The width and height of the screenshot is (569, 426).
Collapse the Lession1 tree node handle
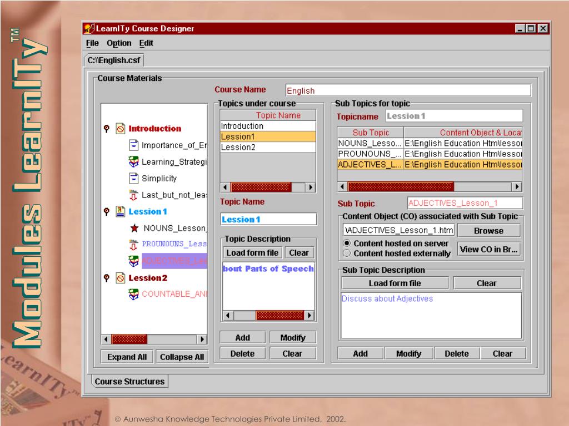point(106,211)
